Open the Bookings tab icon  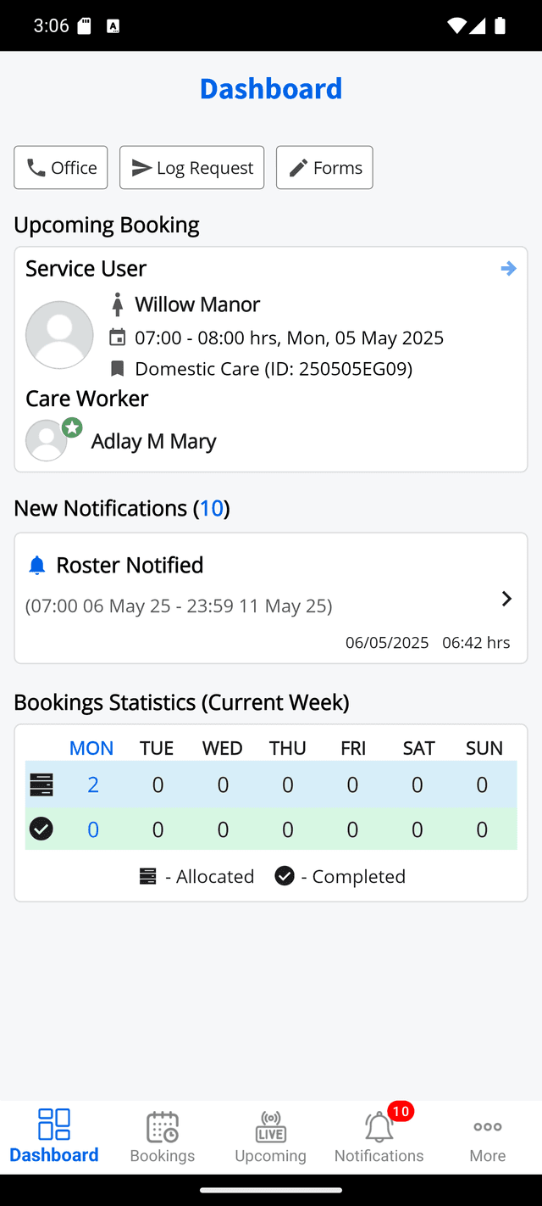pyautogui.click(x=163, y=1127)
